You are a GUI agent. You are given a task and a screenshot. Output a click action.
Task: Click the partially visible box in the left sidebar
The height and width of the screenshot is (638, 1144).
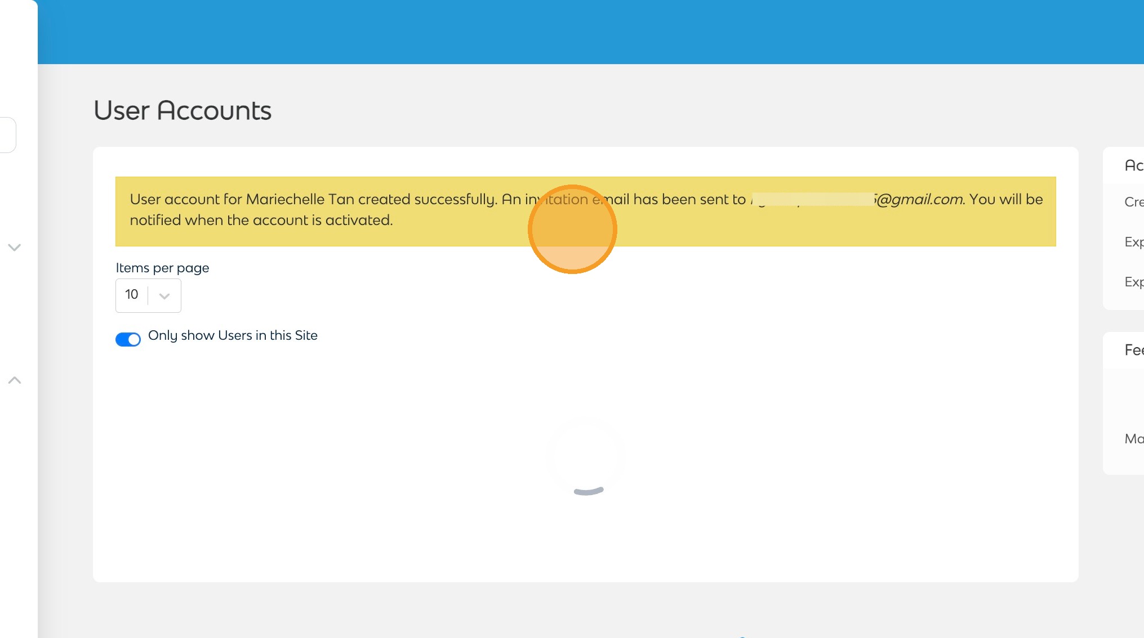click(x=7, y=135)
